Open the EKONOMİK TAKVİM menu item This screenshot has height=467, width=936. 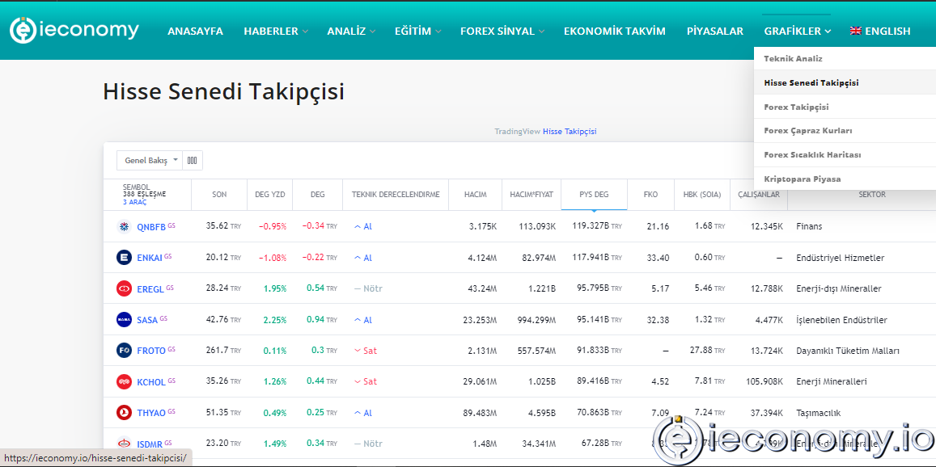[615, 31]
